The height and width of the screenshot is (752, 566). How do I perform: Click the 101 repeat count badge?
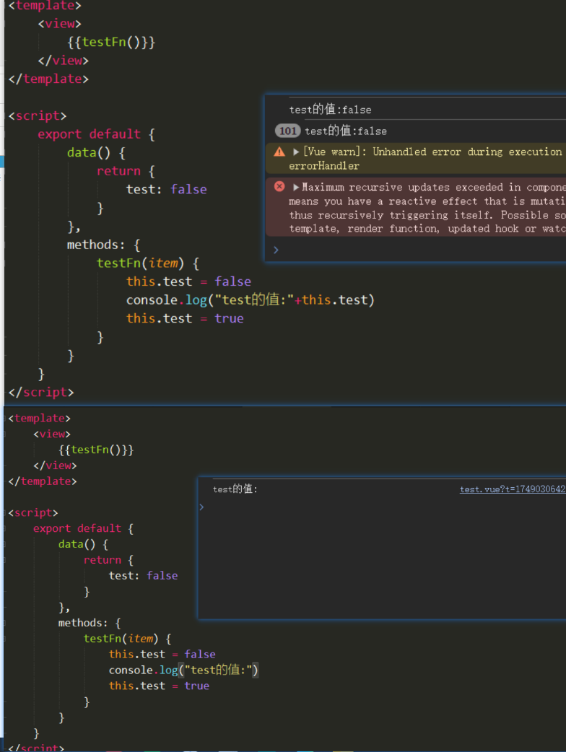[287, 131]
